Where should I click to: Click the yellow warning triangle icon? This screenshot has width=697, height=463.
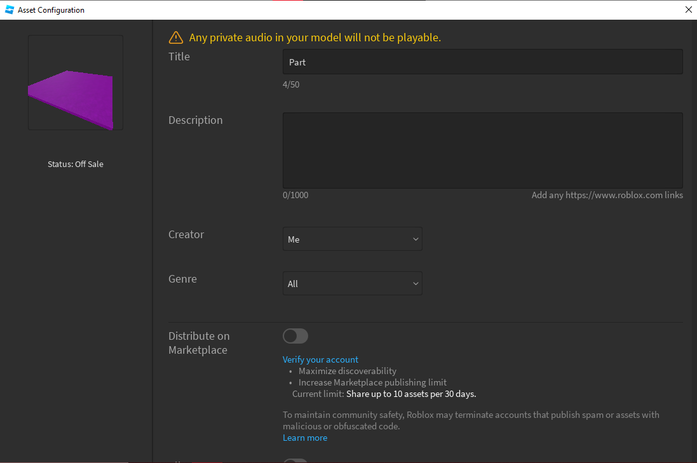pos(175,37)
